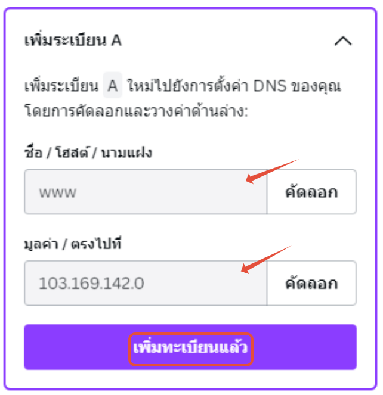Click the ของคุณ text in description
Viewport: 383px width, 395px height.
[x=316, y=86]
